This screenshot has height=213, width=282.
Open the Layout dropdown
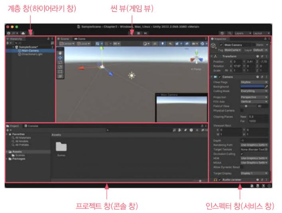pos(261,33)
